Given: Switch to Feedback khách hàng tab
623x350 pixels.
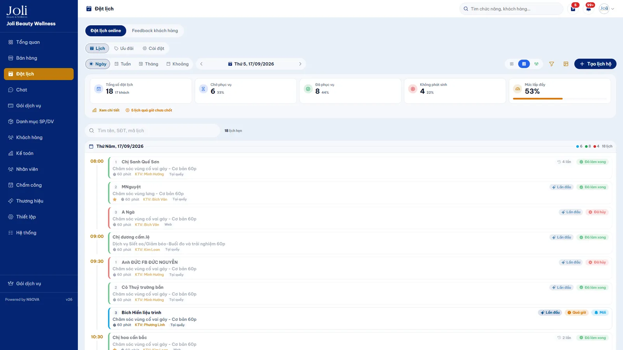Looking at the screenshot, I should 155,31.
